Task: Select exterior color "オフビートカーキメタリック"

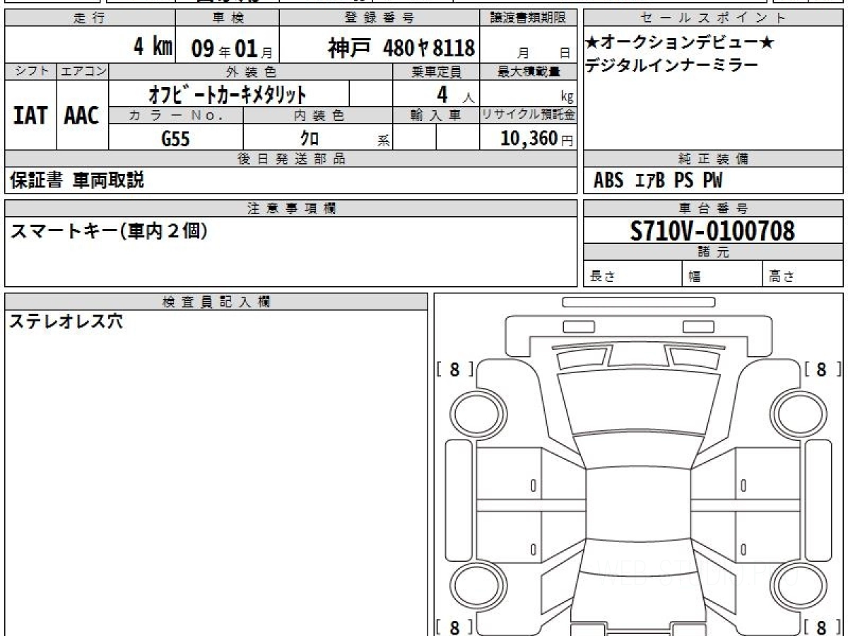Action: coord(228,93)
